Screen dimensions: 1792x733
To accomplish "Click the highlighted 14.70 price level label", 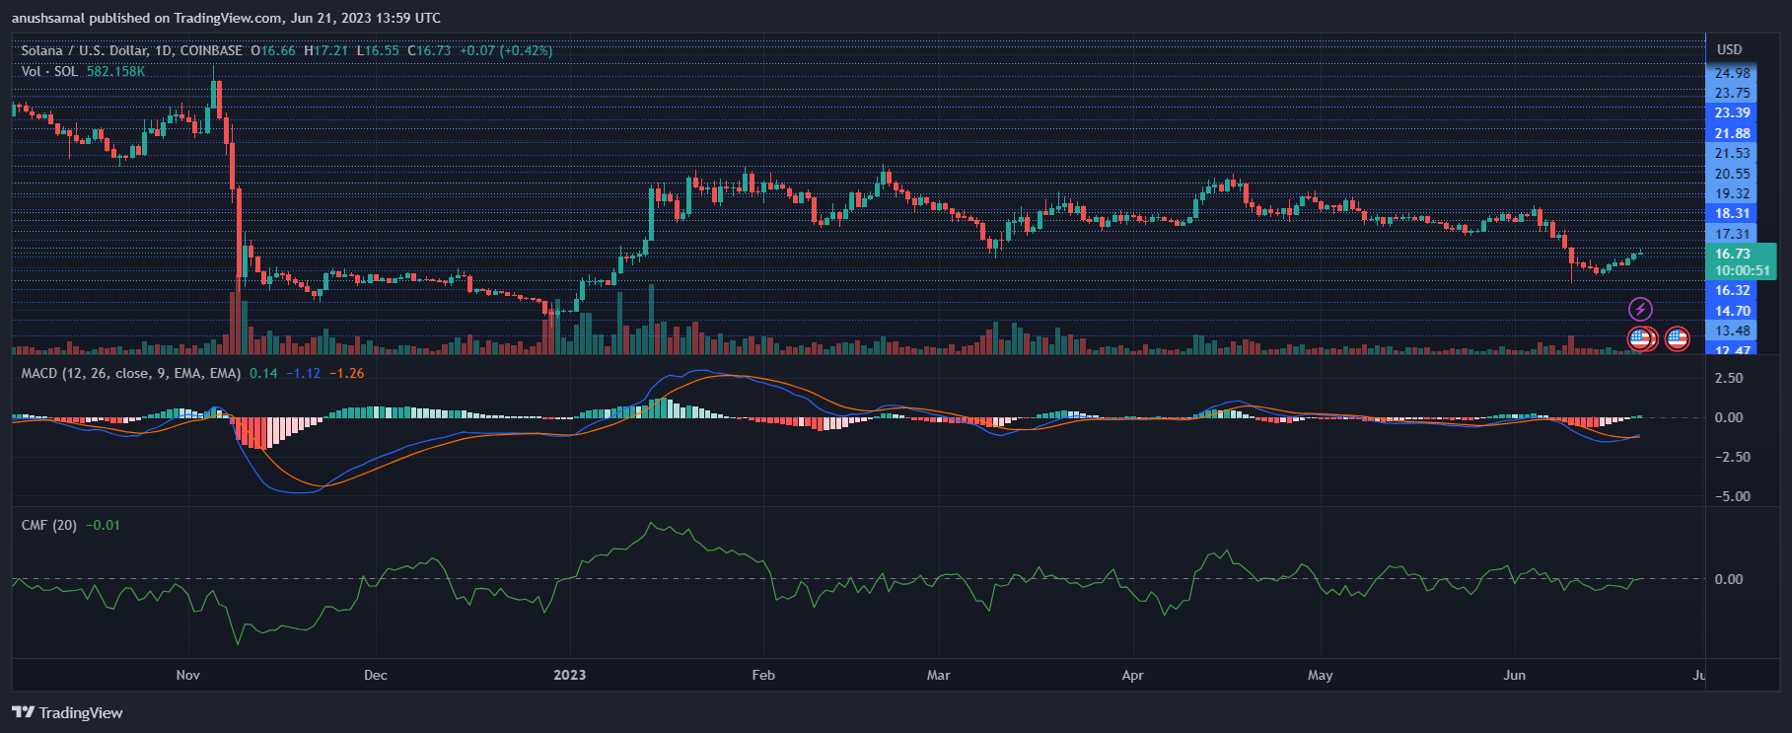I will [1731, 311].
